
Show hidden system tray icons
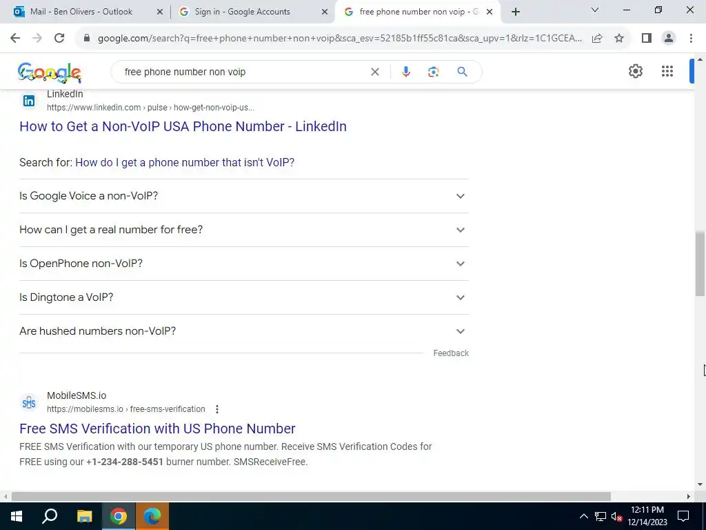[x=583, y=516]
